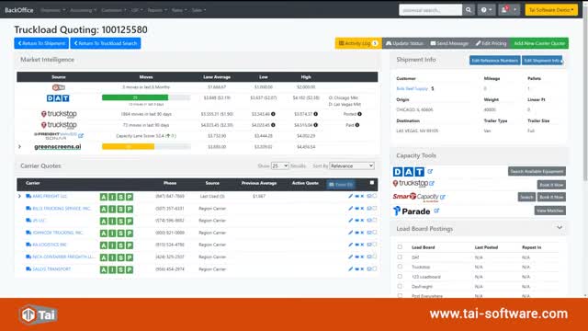588x331 pixels.
Task: Expand the greenscreens.ai row
Action: point(20,147)
